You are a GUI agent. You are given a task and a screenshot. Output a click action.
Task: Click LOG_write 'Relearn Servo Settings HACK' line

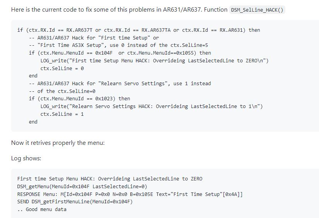click(x=152, y=106)
